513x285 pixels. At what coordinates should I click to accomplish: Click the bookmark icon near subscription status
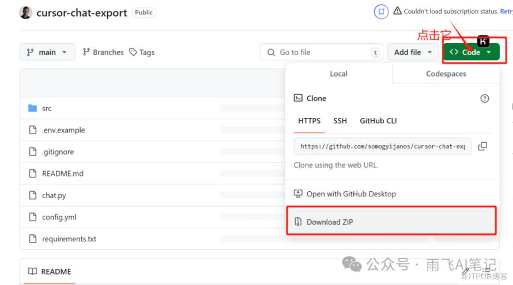381,12
